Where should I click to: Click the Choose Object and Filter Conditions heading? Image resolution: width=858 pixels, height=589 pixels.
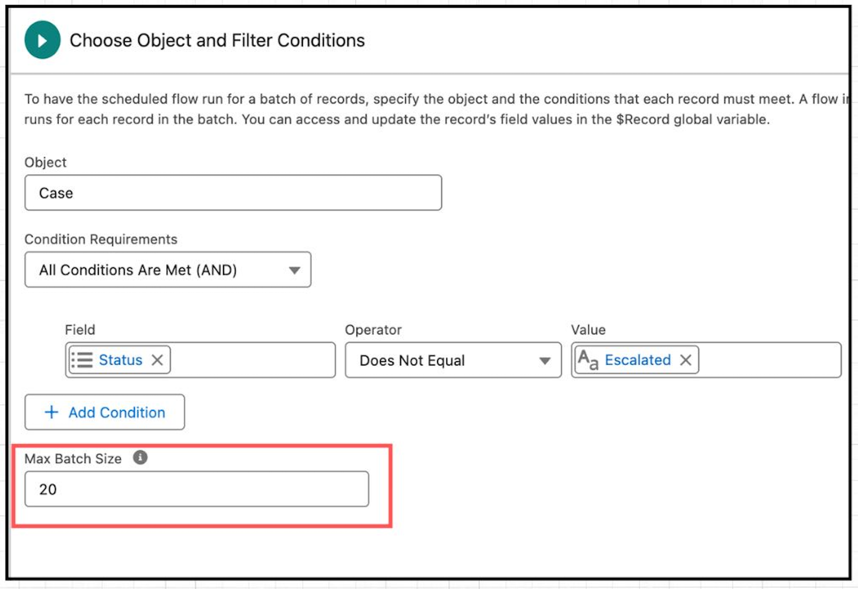coord(218,40)
